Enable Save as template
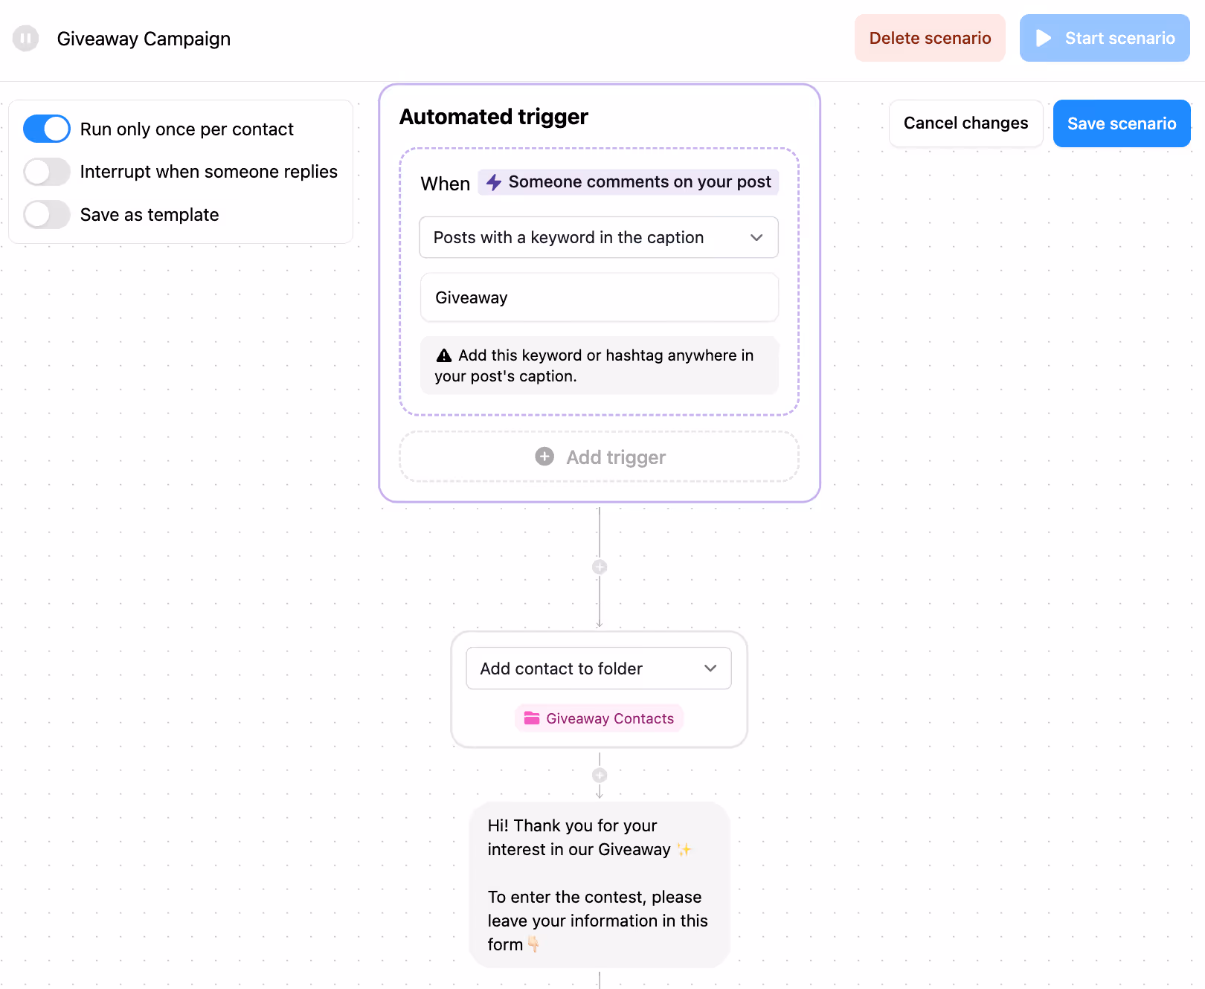The image size is (1205, 989). tap(46, 214)
